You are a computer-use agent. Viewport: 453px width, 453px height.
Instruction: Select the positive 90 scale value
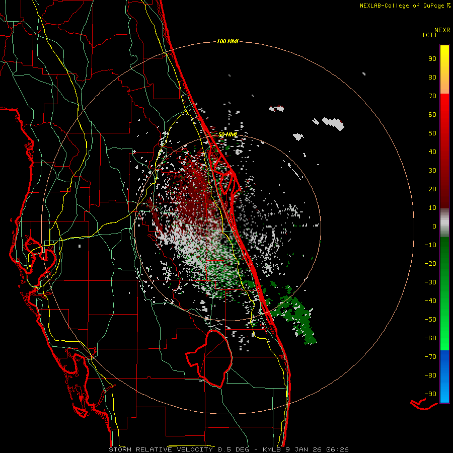click(432, 59)
